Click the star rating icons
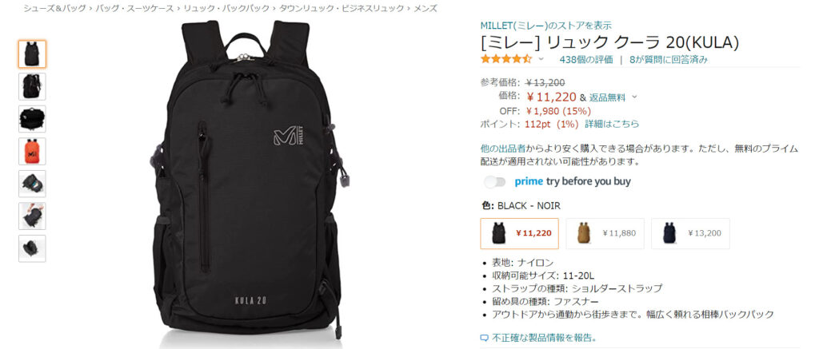 tap(506, 59)
